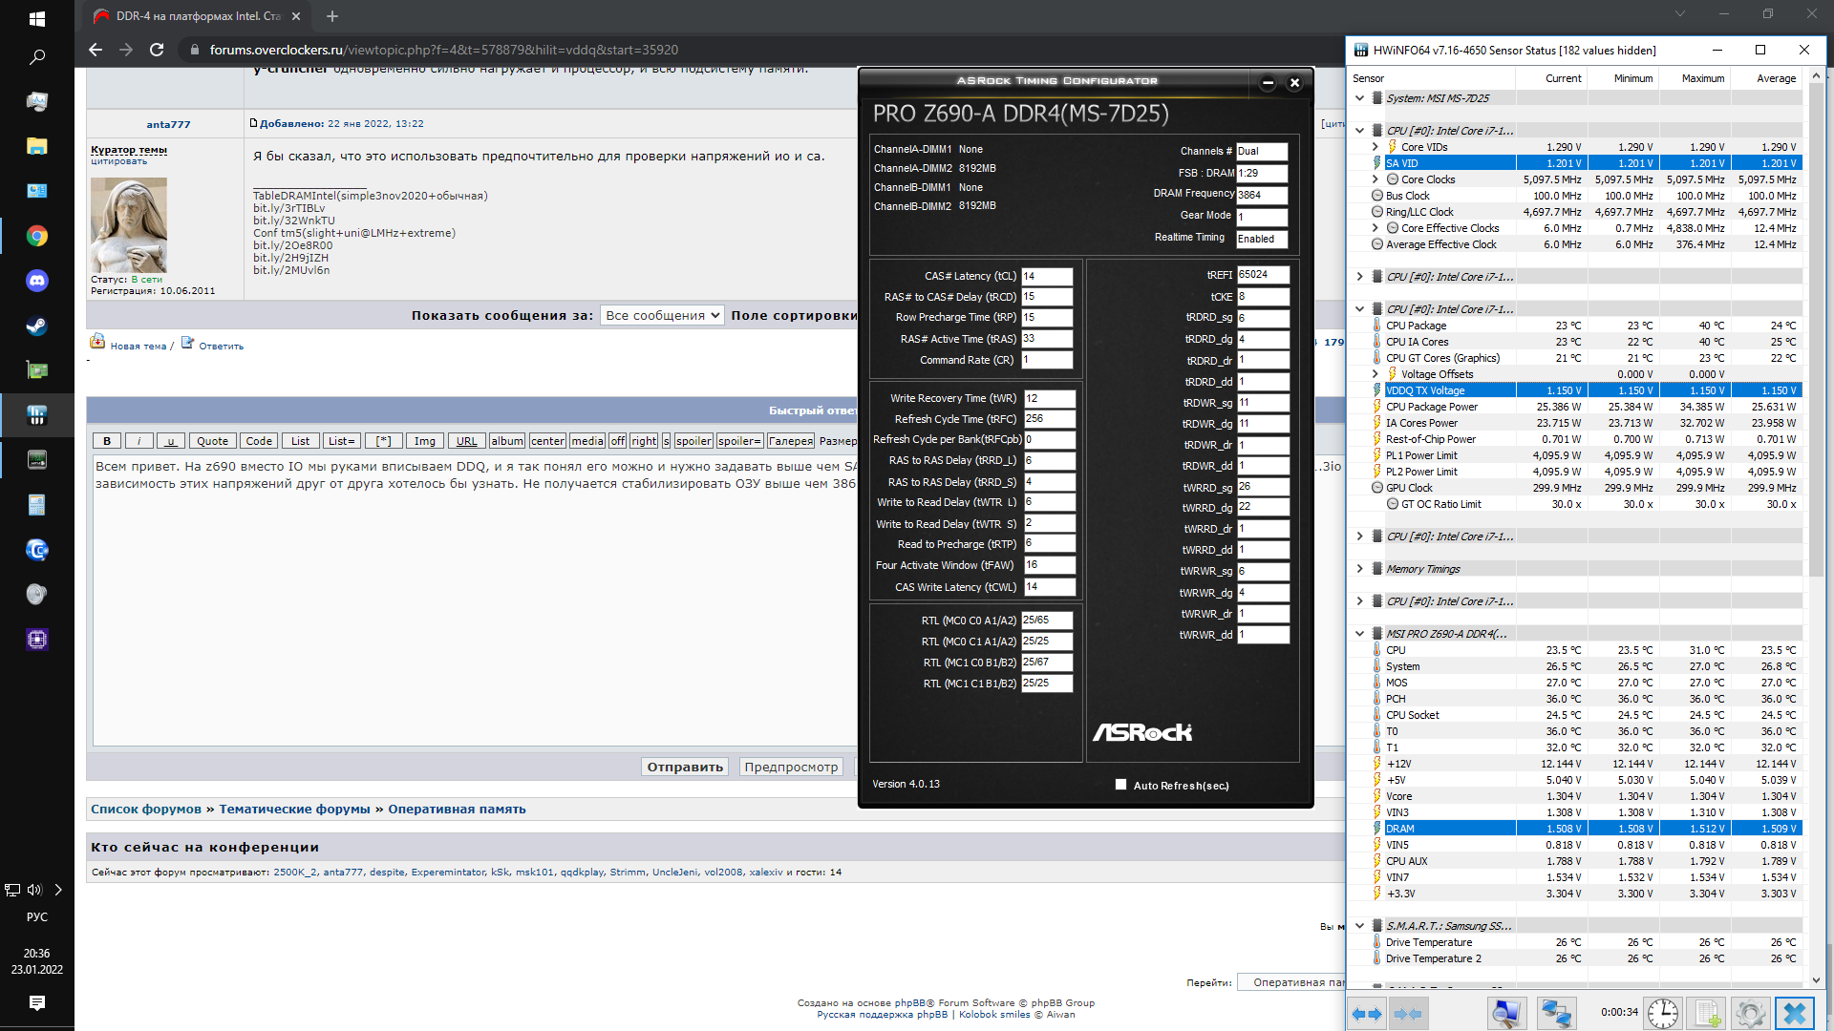
Task: Open the Оперативная память breadcrumb link
Action: (x=457, y=810)
